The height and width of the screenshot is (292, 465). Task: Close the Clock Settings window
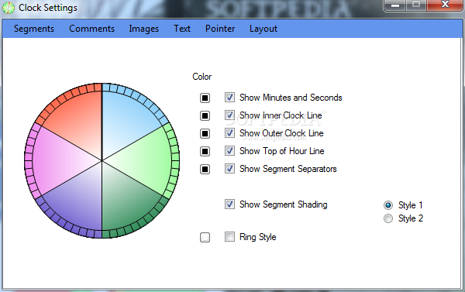pyautogui.click(x=445, y=5)
